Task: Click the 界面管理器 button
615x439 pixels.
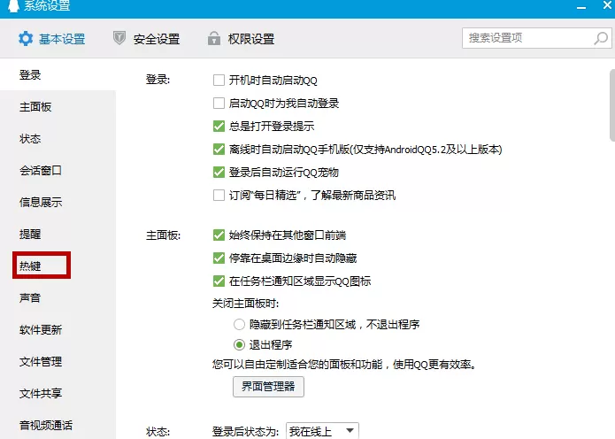Action: pos(268,387)
